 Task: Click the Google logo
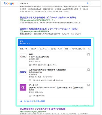click(9, 3)
